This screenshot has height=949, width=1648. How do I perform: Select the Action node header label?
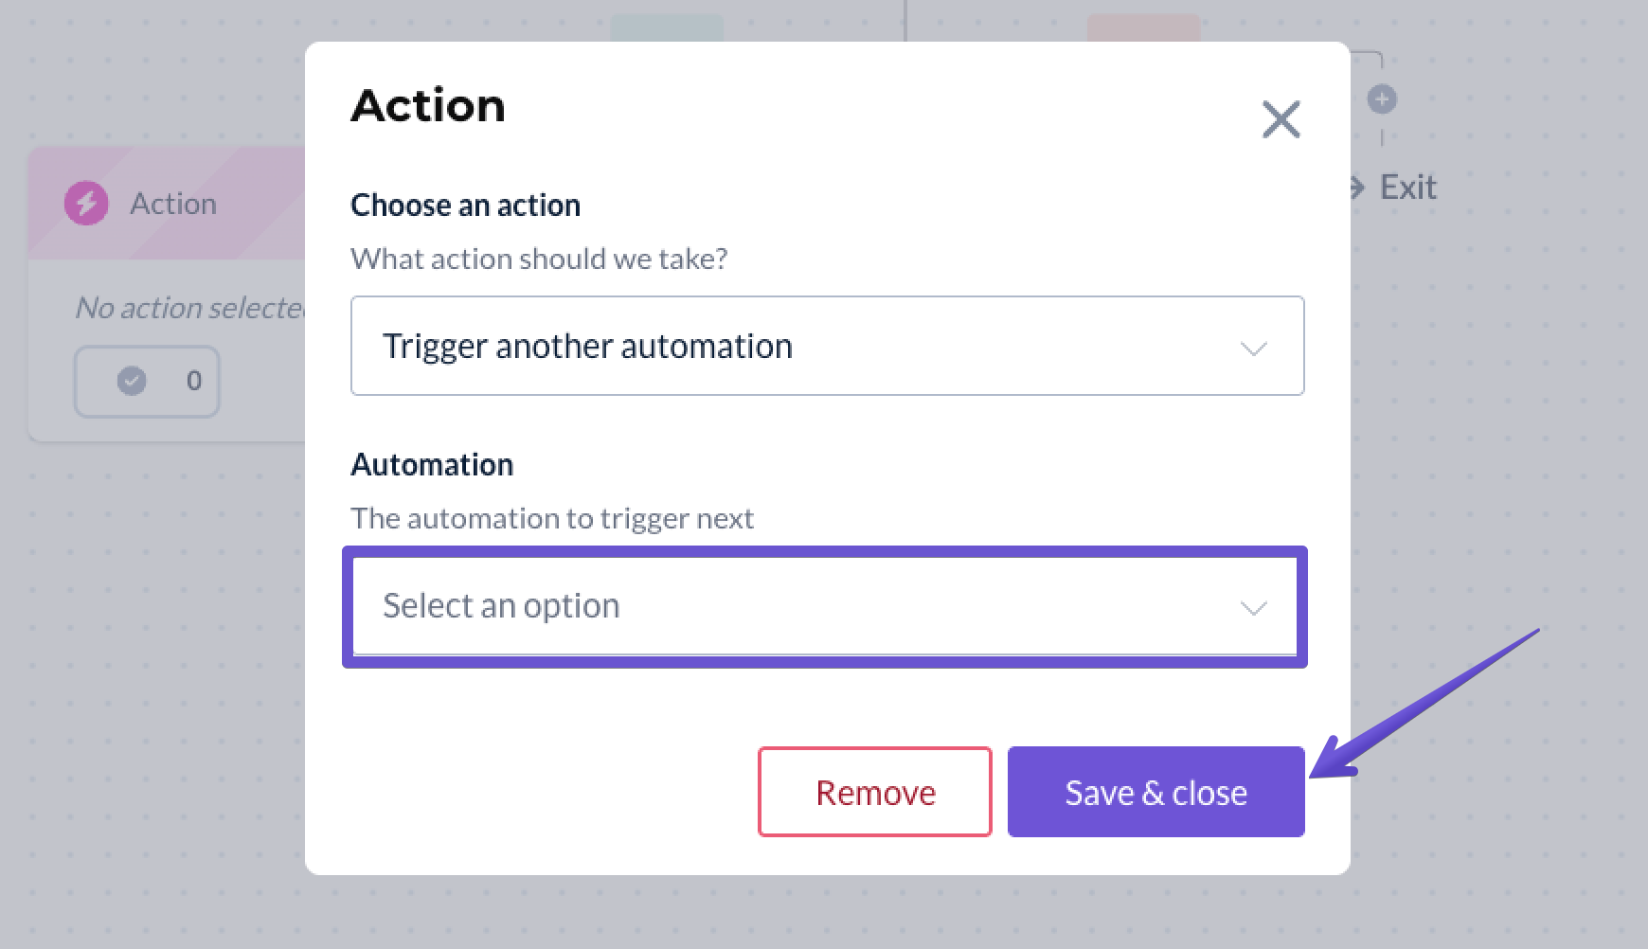(173, 204)
